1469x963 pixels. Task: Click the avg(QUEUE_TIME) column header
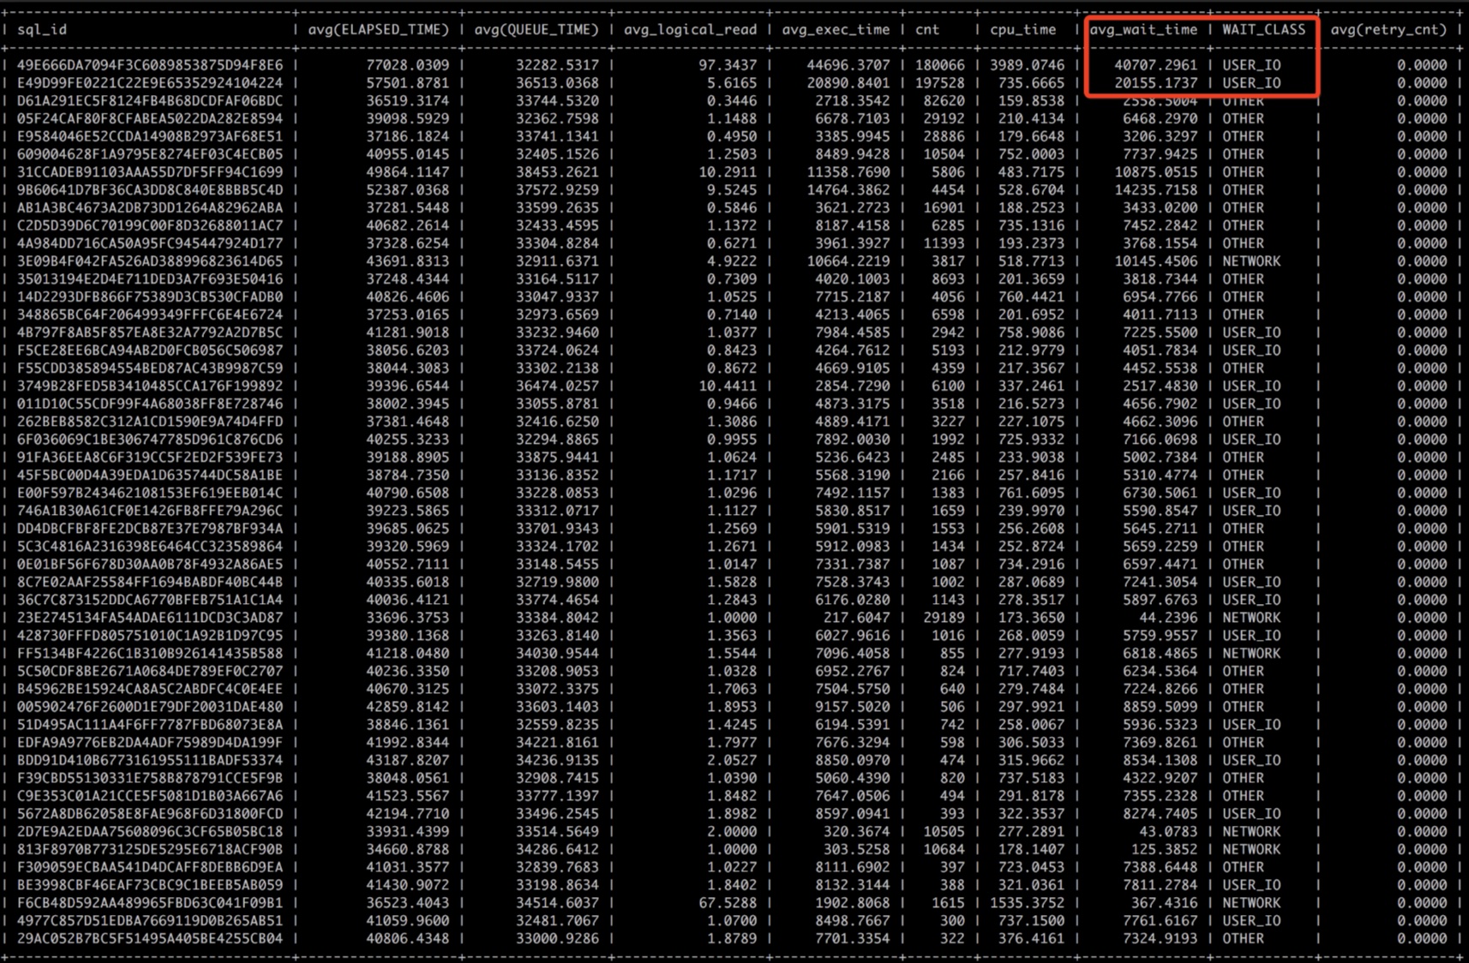coord(537,29)
